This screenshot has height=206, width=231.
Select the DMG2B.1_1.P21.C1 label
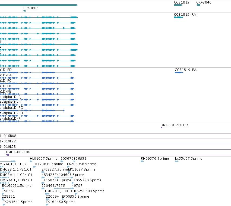pyautogui.click(x=16, y=169)
